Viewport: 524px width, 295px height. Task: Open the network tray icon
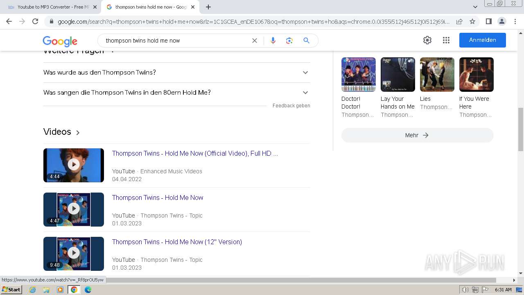(x=475, y=290)
